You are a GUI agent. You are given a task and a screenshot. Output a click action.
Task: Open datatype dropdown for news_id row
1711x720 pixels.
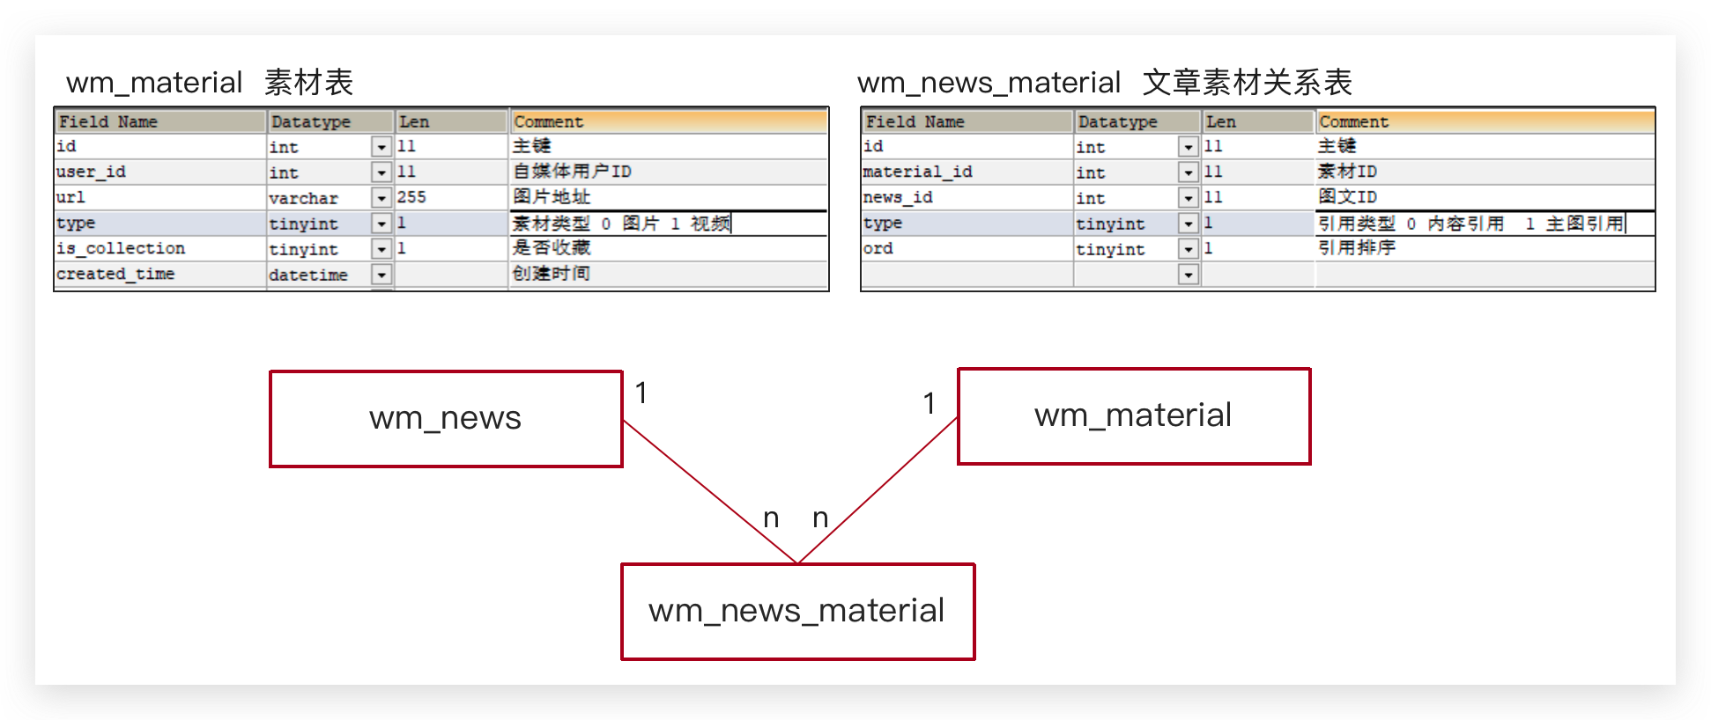1189,198
